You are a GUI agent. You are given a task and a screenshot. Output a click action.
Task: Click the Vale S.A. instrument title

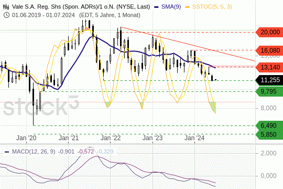[81, 7]
